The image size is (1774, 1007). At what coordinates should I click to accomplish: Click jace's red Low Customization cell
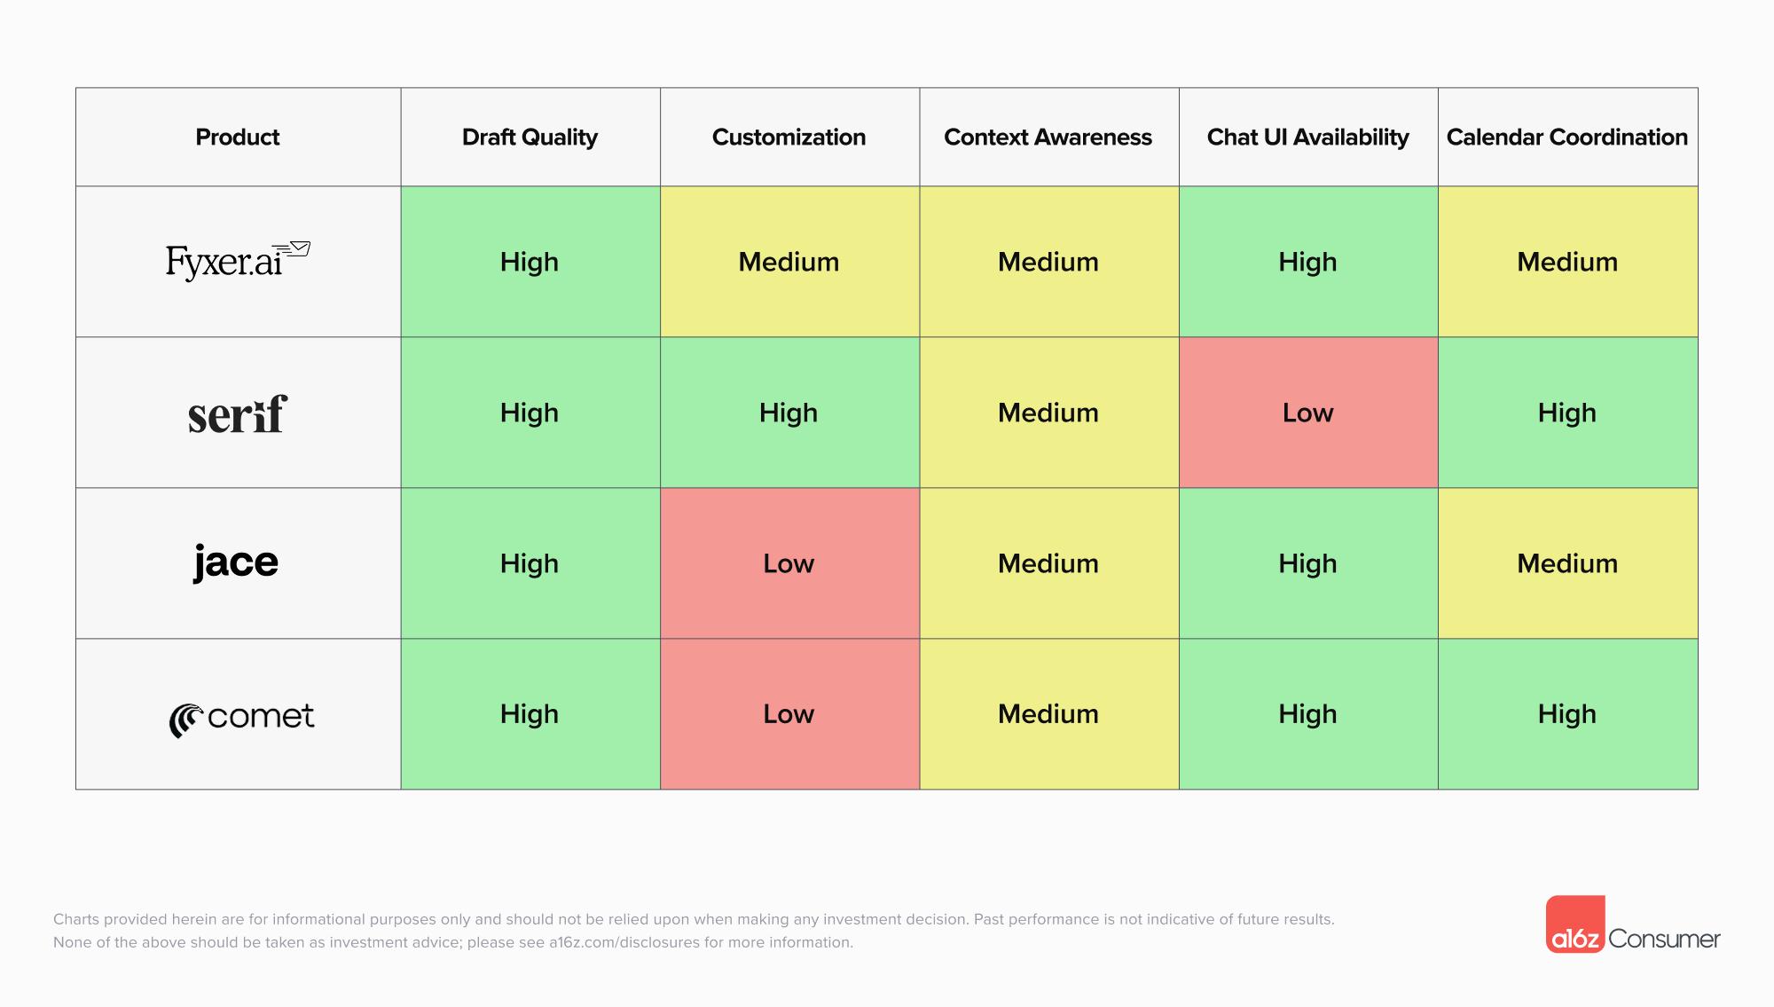(x=789, y=563)
